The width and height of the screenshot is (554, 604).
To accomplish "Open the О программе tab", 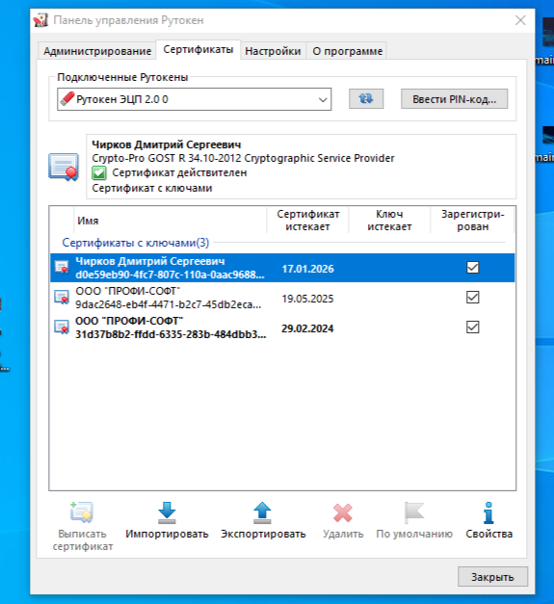I will click(347, 51).
